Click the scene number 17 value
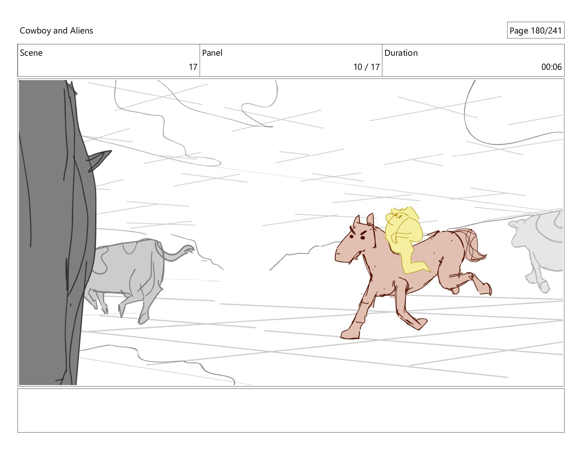 [193, 67]
